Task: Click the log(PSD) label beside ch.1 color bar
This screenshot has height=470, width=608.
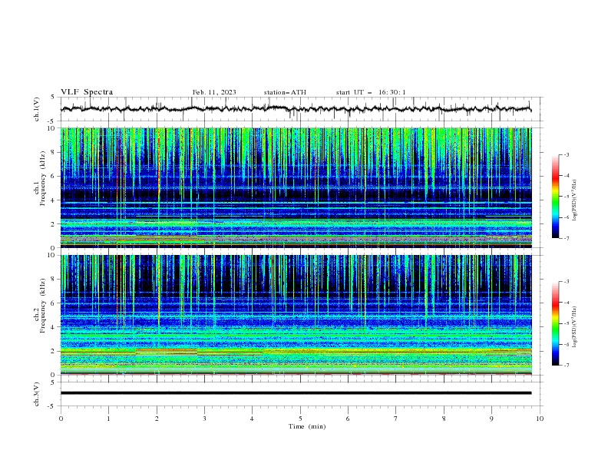Action: (575, 200)
